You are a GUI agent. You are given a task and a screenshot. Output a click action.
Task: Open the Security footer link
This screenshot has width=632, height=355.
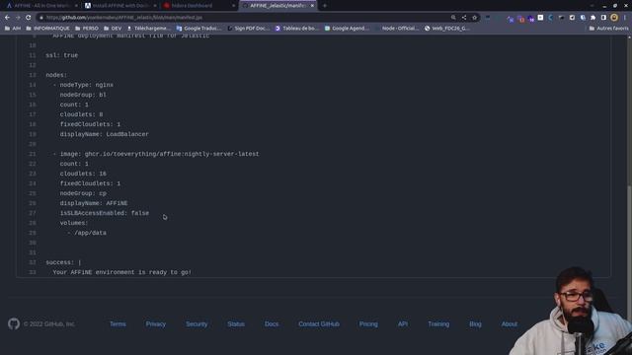[x=197, y=324]
